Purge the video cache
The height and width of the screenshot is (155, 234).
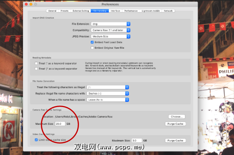(175, 140)
